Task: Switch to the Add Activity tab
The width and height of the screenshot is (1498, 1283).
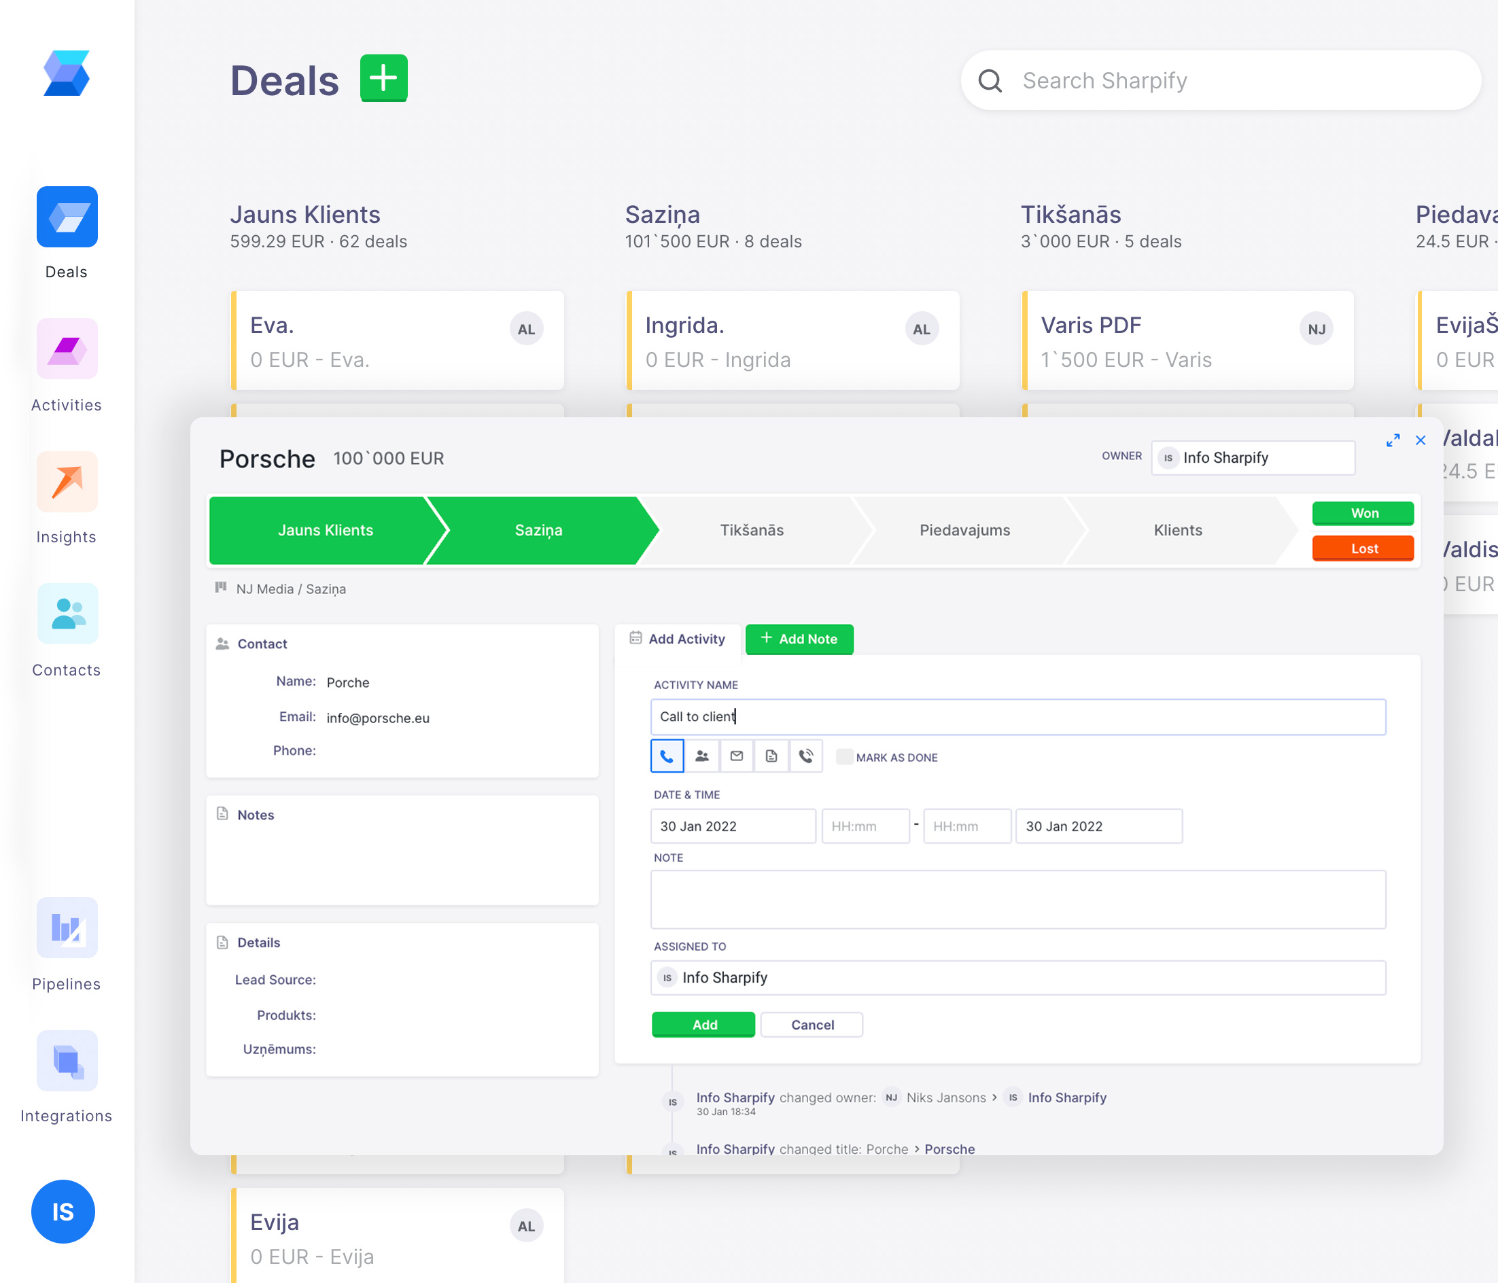Action: click(x=678, y=639)
